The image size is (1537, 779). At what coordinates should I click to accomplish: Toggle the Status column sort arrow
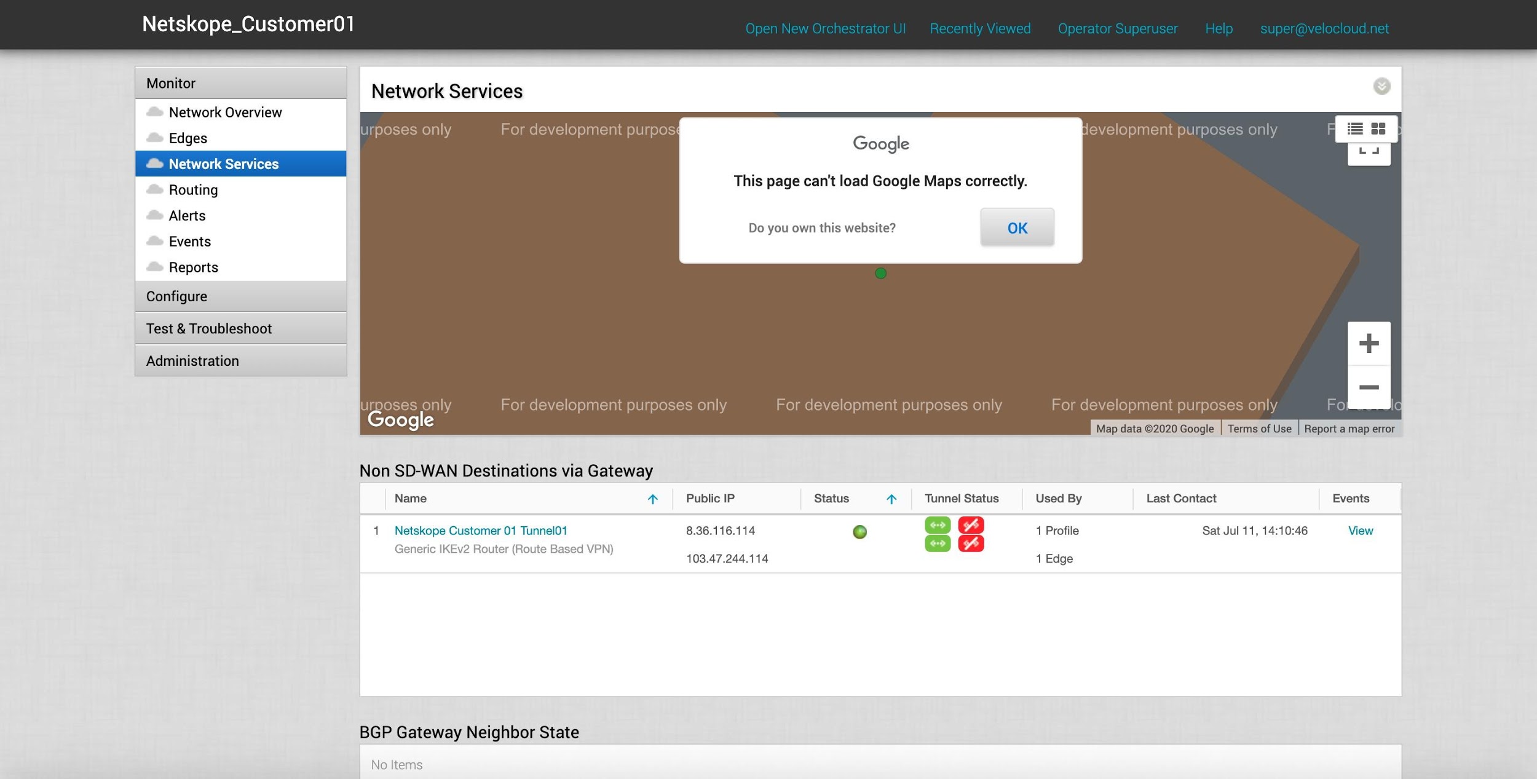(891, 499)
